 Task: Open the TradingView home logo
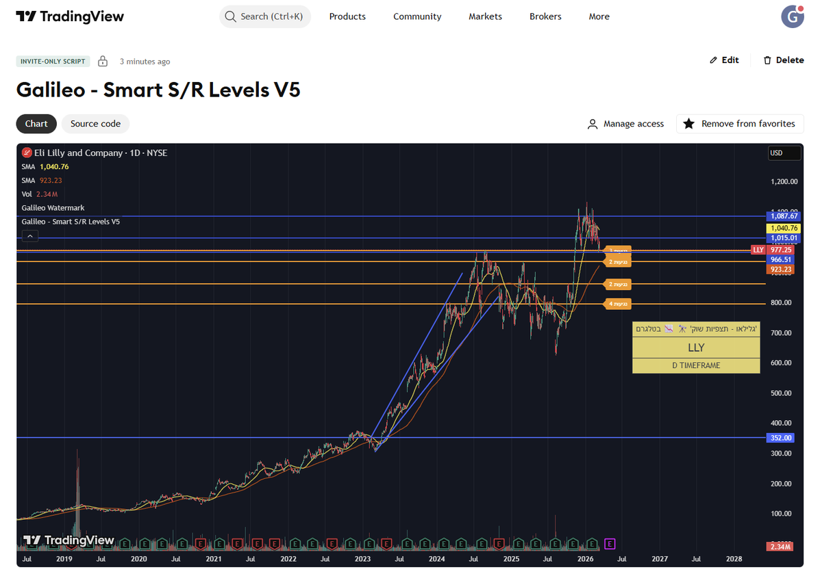70,16
